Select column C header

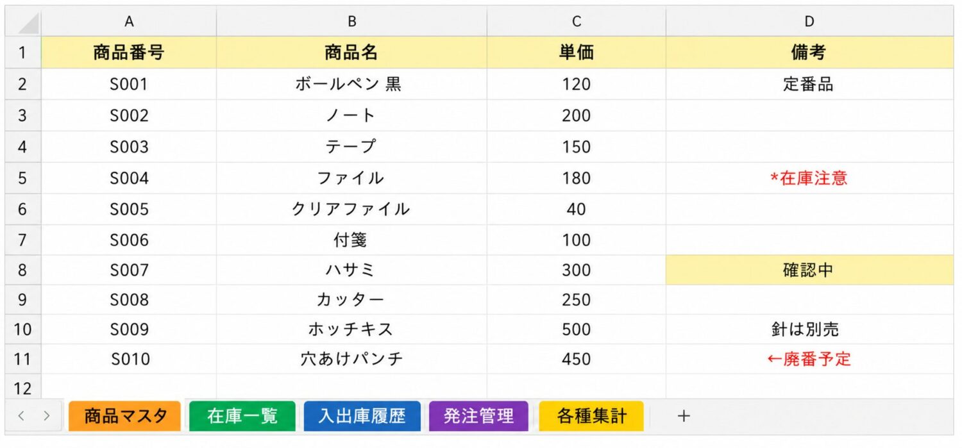tap(577, 21)
